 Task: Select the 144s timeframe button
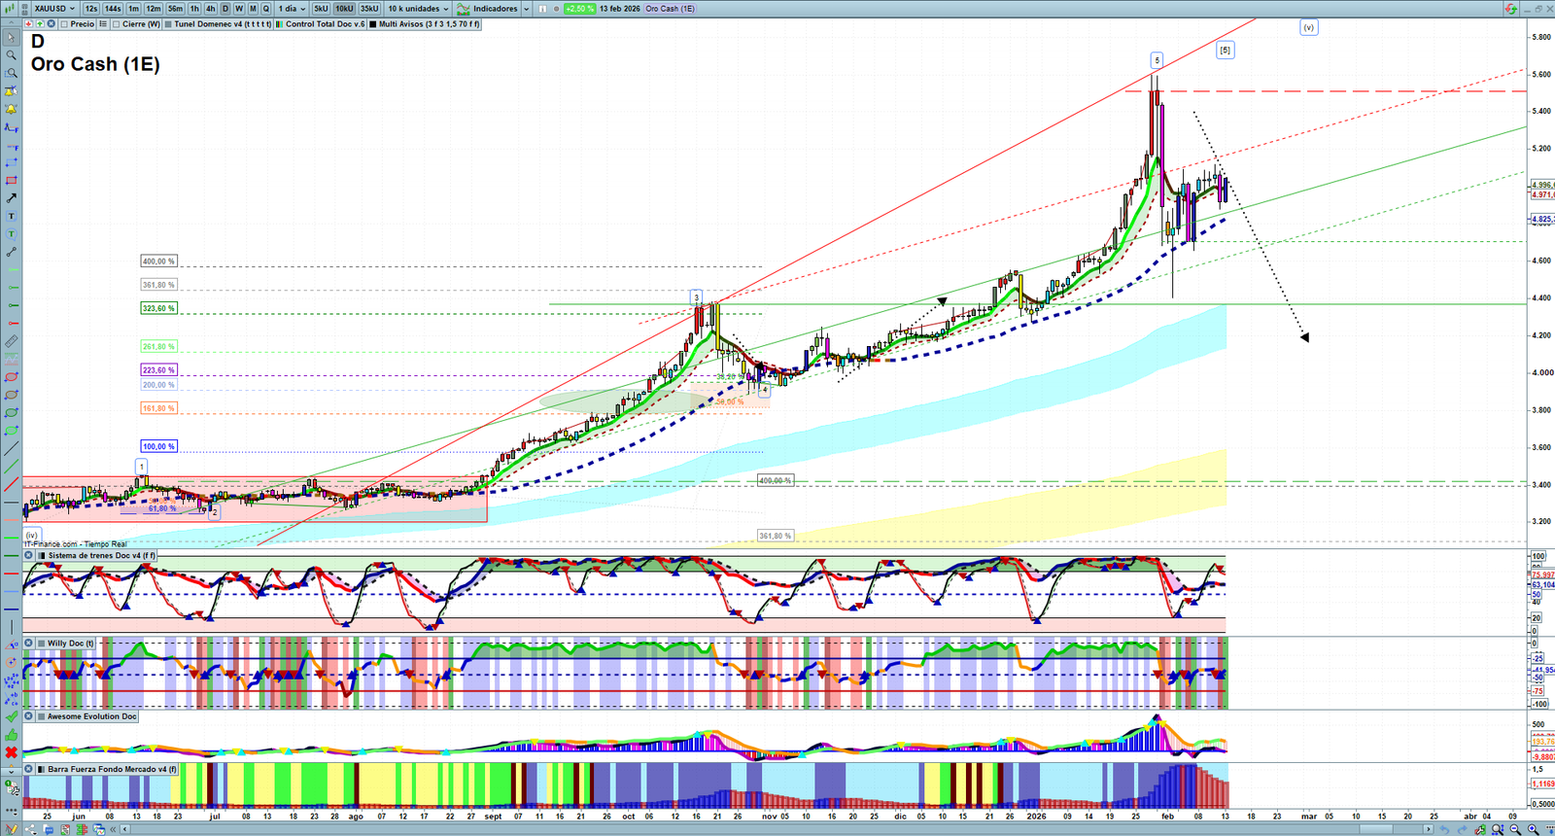point(113,9)
